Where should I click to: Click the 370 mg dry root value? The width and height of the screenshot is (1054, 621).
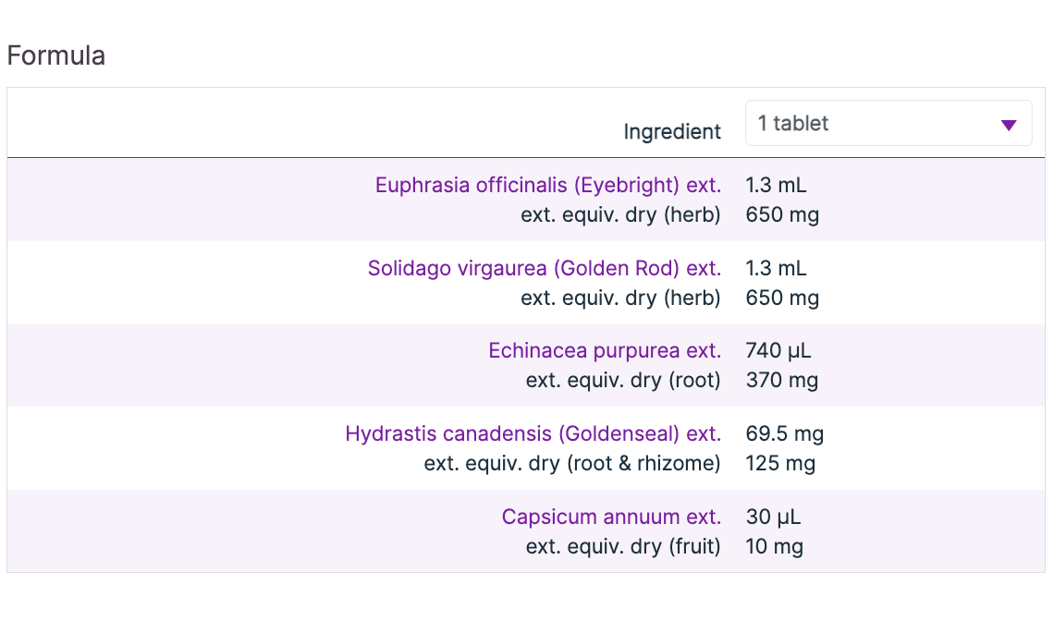pos(782,380)
